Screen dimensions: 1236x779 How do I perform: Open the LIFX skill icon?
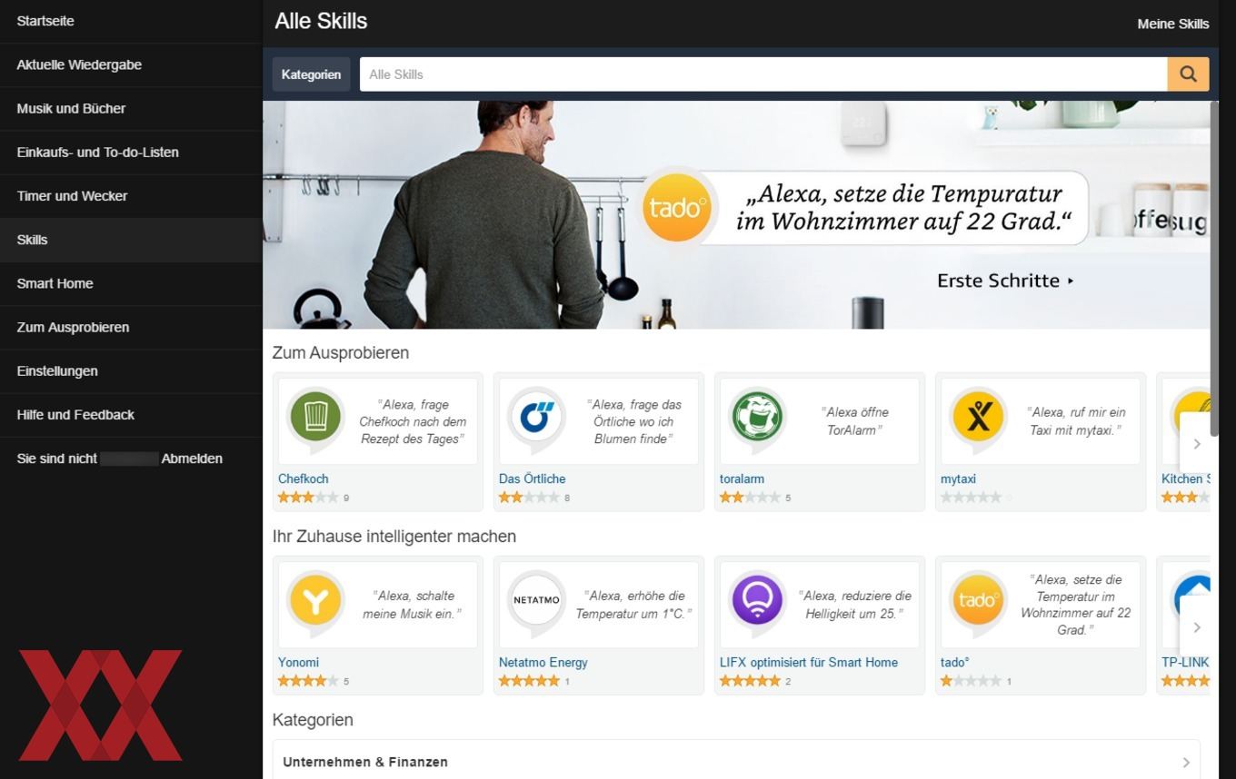click(x=757, y=601)
